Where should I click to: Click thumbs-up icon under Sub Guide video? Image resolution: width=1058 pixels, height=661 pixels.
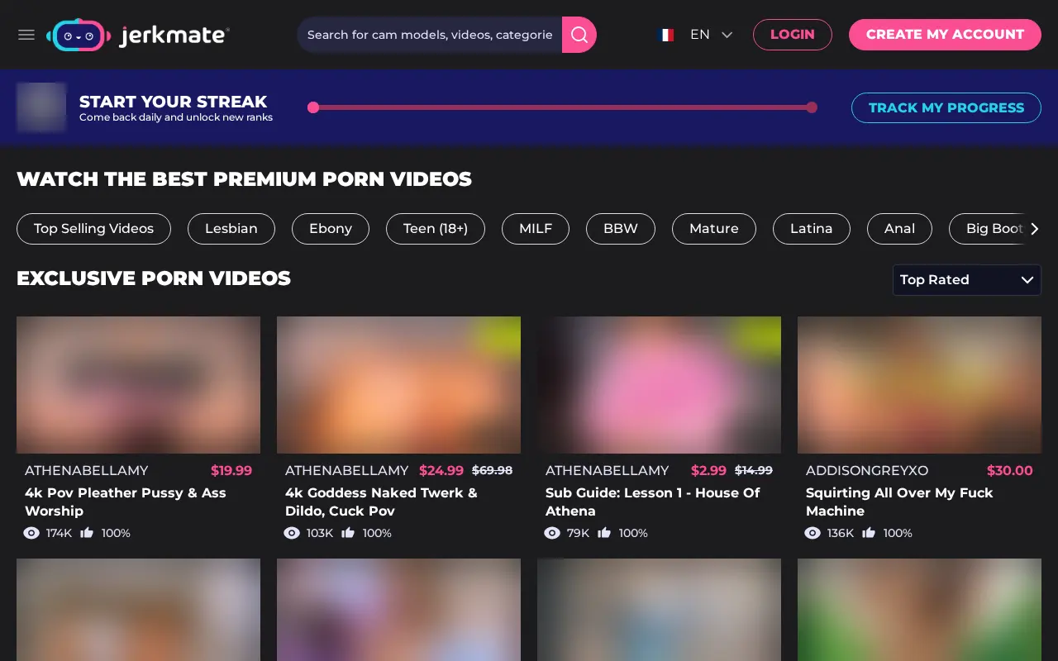(x=604, y=533)
